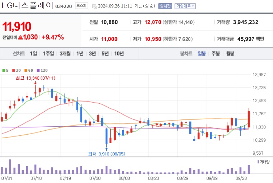273x183 pixels.
Task: Click the LG디스플레이 stock title
Action: (x=27, y=5)
